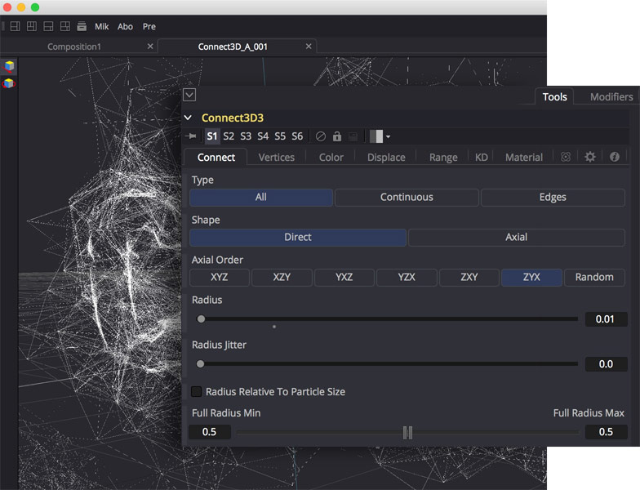Open the Modifiers tab
640x490 pixels.
tap(611, 96)
